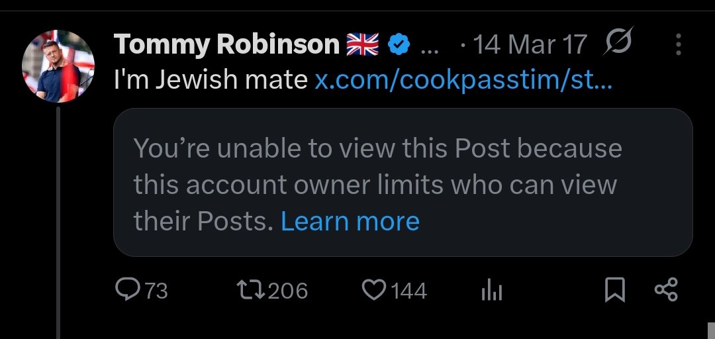View post analytics bar chart icon
This screenshot has height=339, width=715.
click(492, 290)
